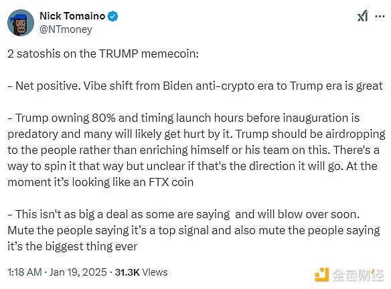The width and height of the screenshot is (391, 289).
Task: Click the gold watermark logo icon
Action: point(322,274)
